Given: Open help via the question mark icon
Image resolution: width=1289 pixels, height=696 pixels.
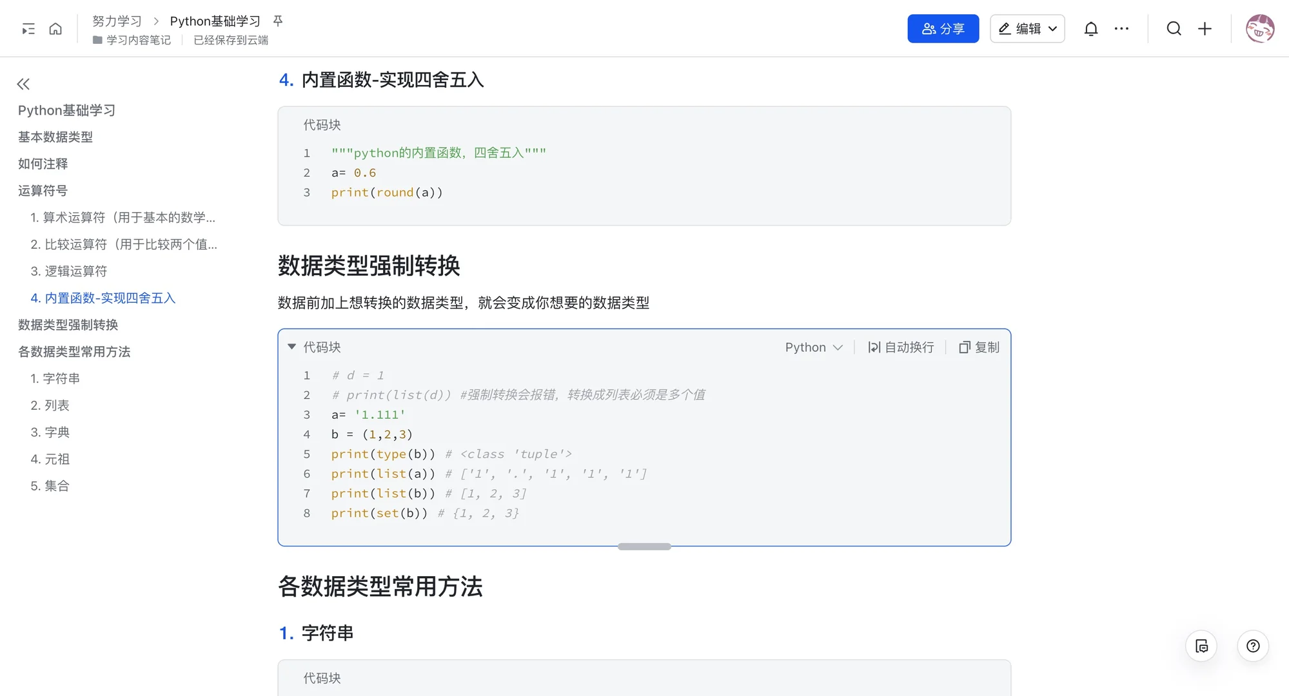Looking at the screenshot, I should (1252, 646).
